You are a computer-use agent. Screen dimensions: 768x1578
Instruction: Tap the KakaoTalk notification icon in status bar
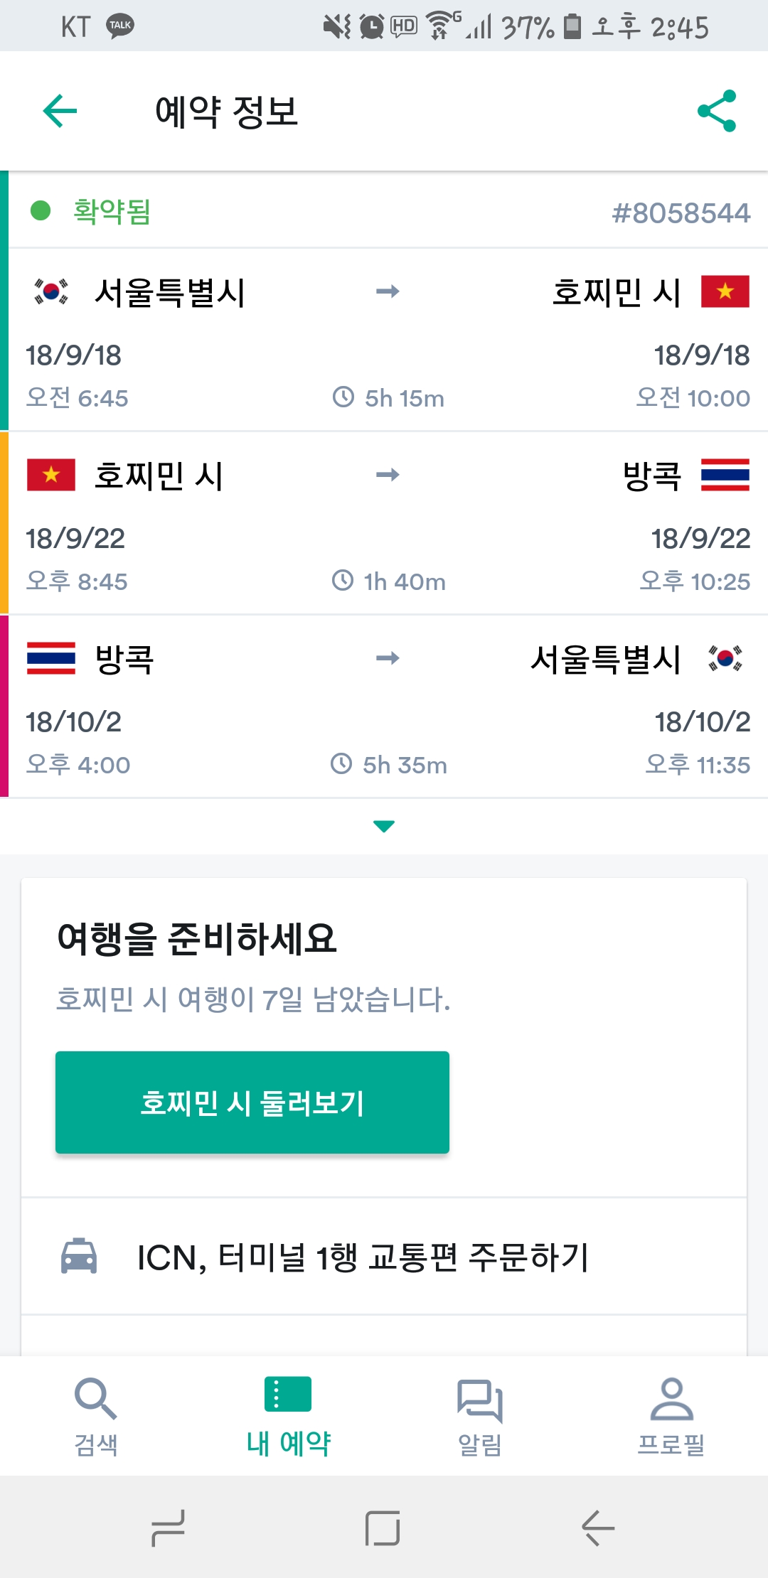pyautogui.click(x=120, y=26)
